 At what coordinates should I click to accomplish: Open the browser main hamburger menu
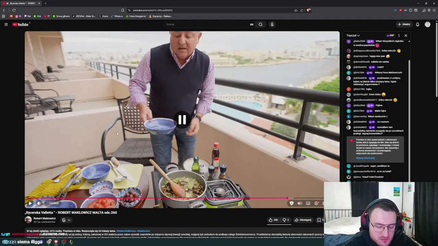[434, 10]
